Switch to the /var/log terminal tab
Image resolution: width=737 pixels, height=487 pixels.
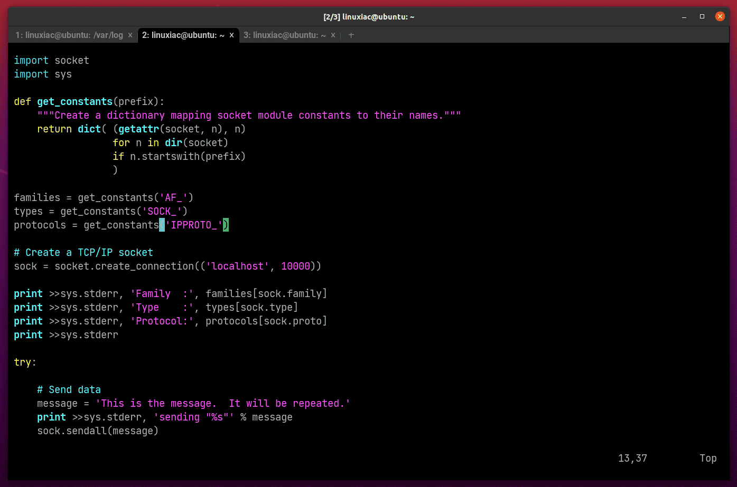point(69,35)
